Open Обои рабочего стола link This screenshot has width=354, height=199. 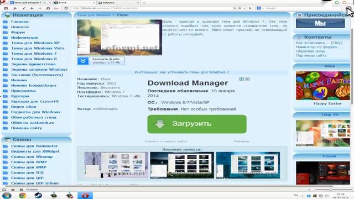34,117
